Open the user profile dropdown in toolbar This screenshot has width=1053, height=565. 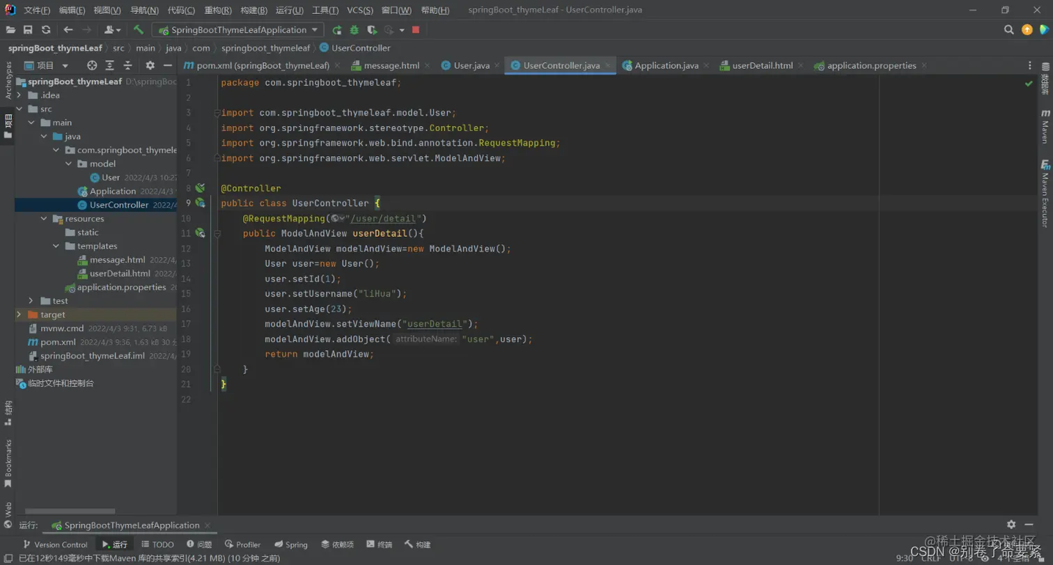(112, 30)
